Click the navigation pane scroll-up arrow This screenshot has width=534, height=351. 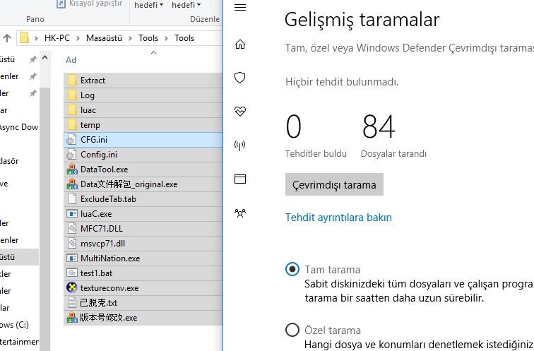(45, 58)
